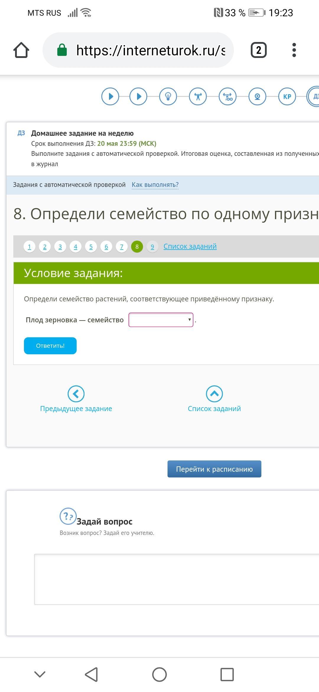Go to task number 1
The width and height of the screenshot is (319, 692).
point(30,247)
